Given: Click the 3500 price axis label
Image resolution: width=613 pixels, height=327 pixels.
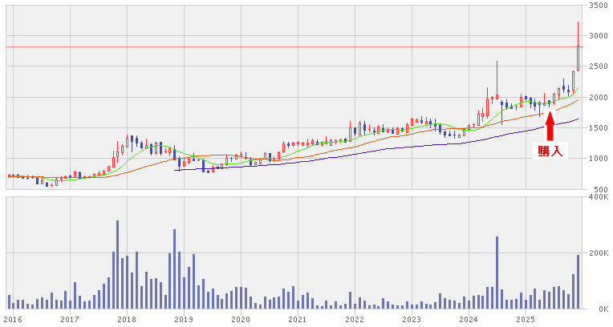Looking at the screenshot, I should click(x=597, y=6).
